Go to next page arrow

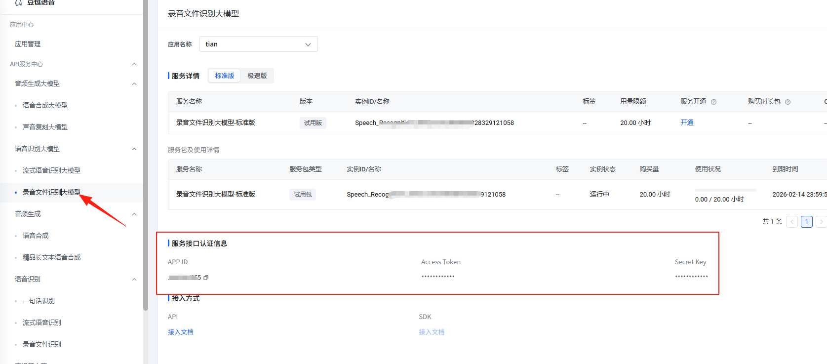coord(821,222)
